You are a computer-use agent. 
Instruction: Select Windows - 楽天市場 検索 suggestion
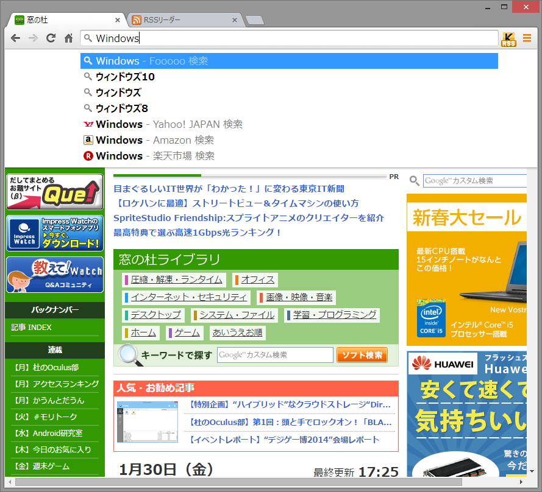[290, 156]
